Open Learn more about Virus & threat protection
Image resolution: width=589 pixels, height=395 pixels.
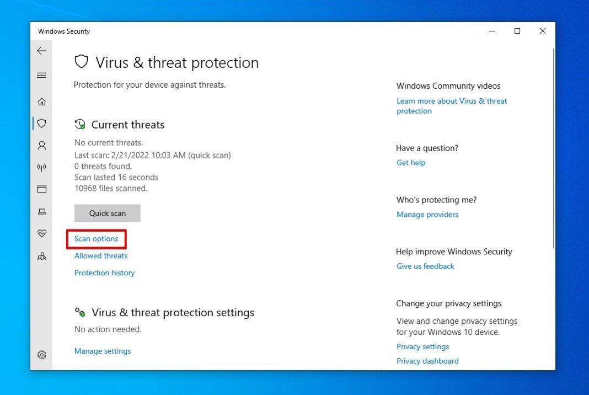[x=452, y=105]
